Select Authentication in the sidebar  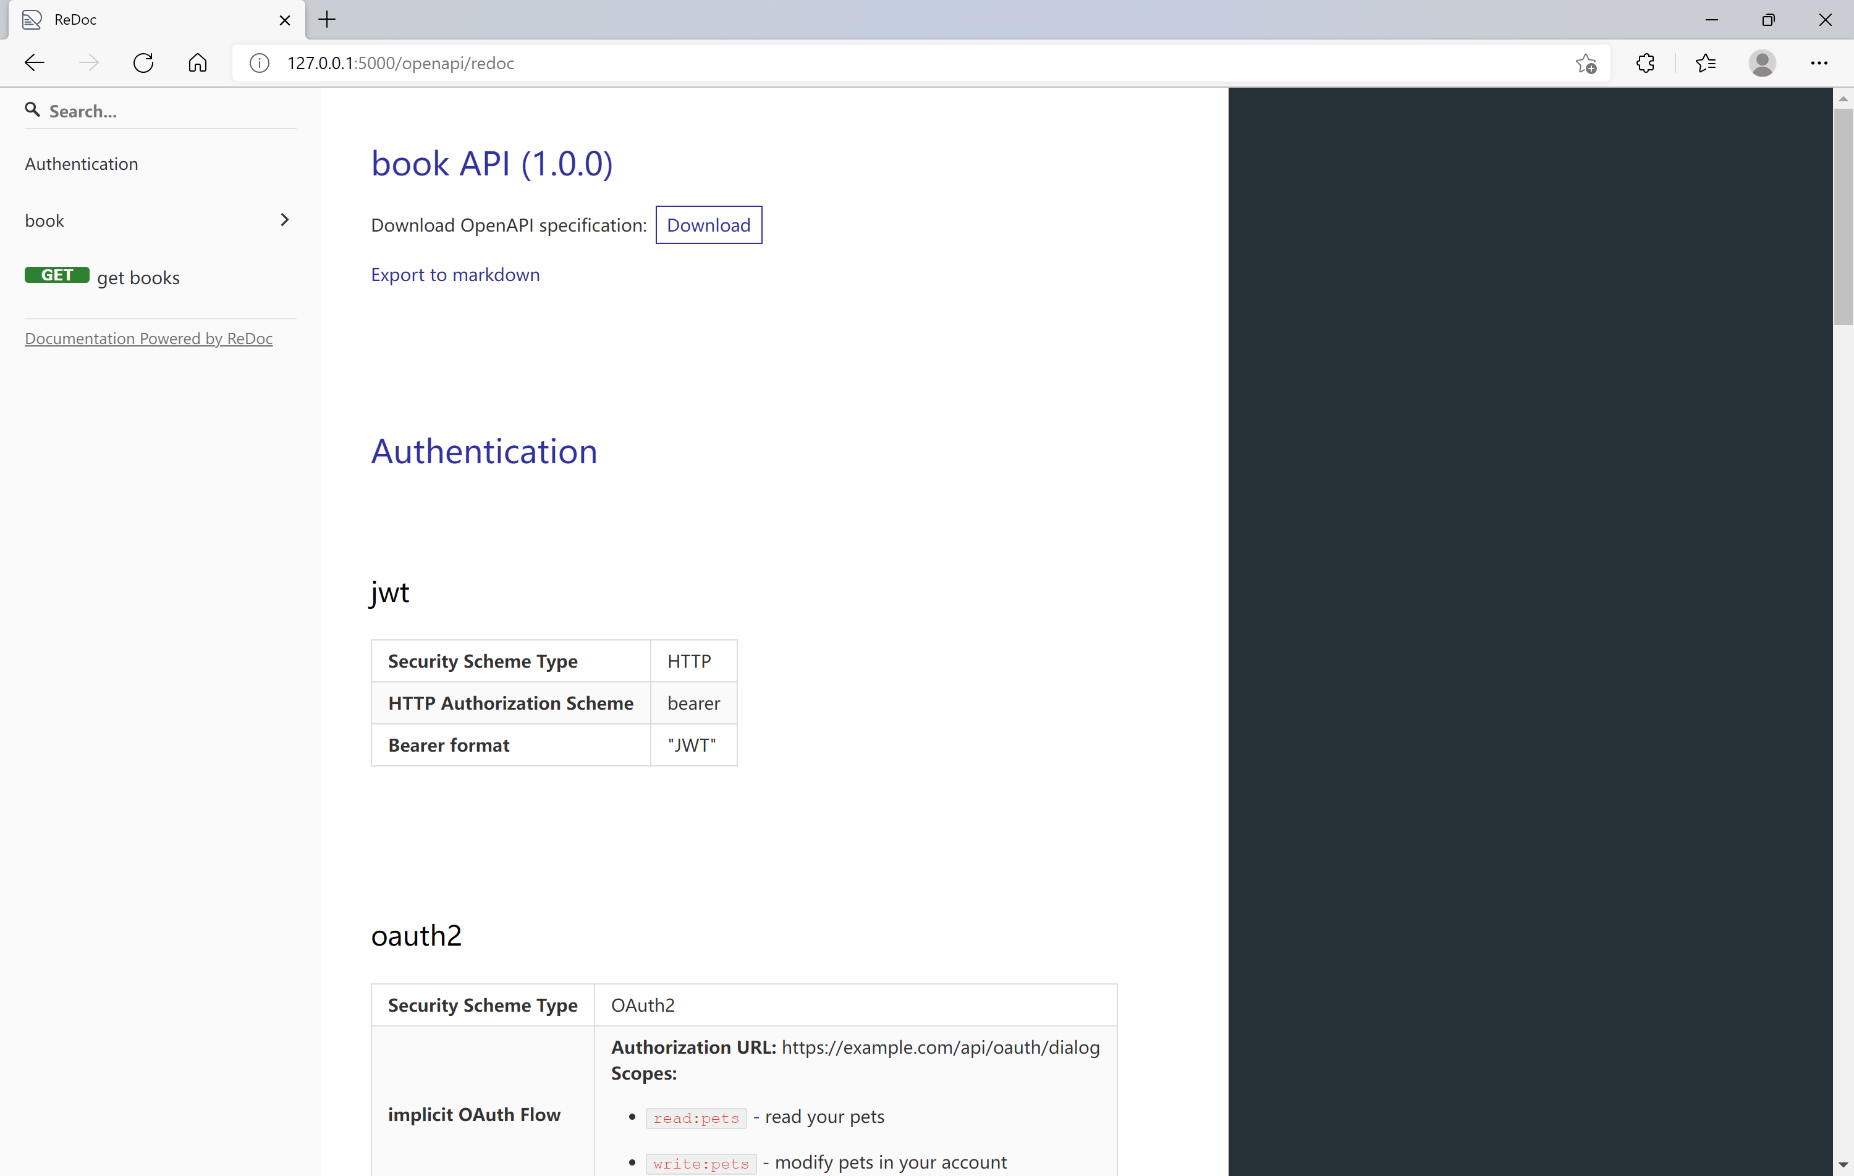(x=82, y=163)
